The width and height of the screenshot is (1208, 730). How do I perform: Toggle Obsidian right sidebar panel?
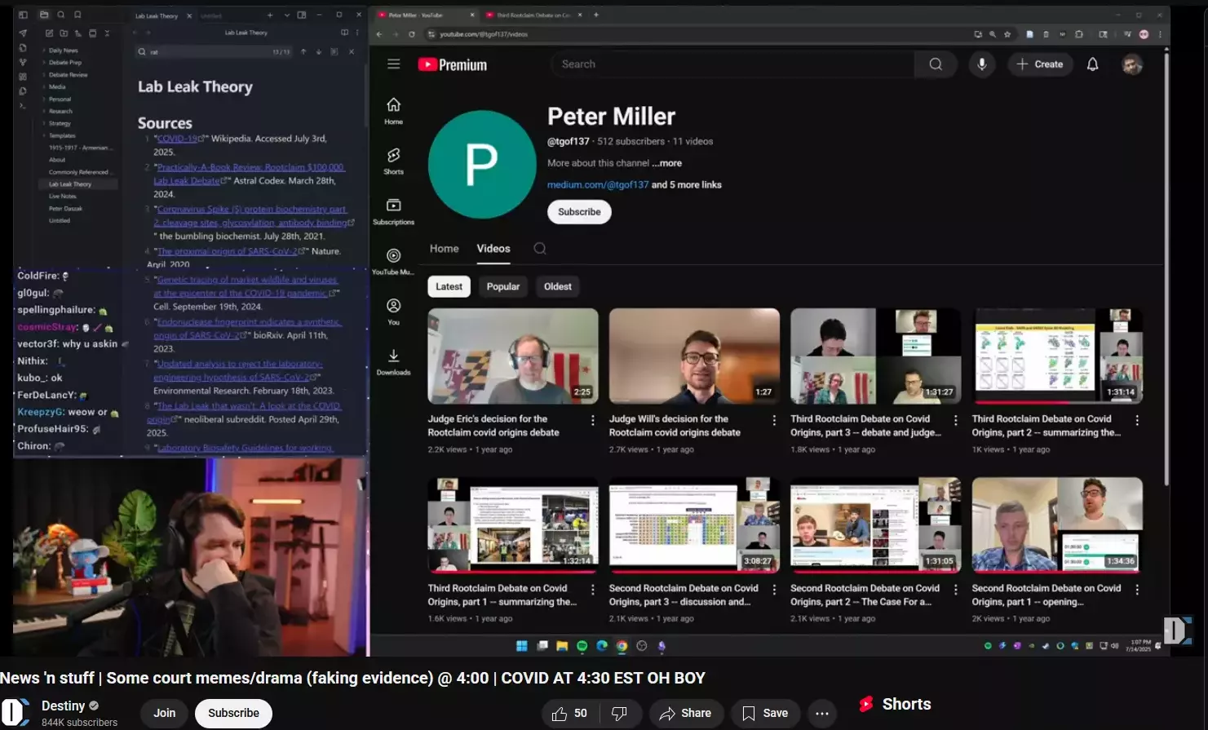pyautogui.click(x=302, y=15)
